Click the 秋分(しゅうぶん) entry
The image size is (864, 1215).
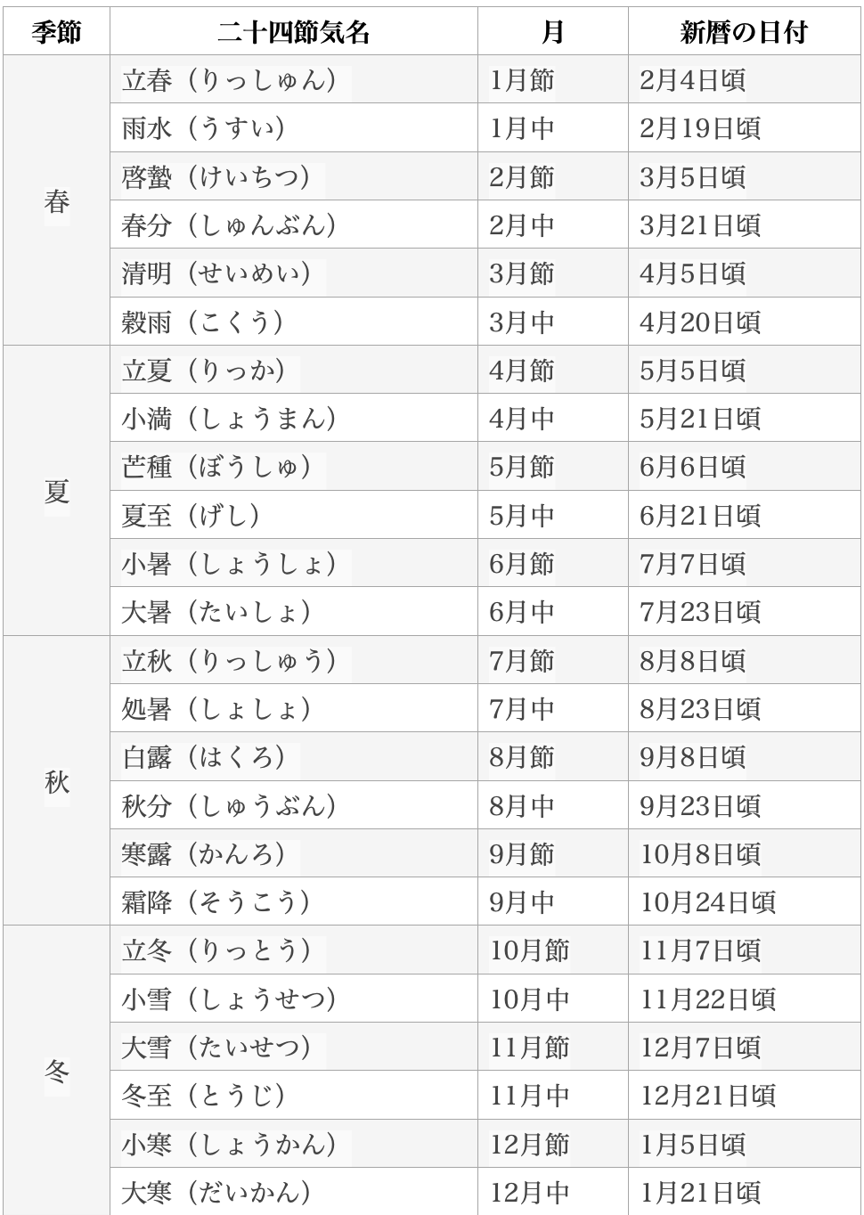[294, 805]
